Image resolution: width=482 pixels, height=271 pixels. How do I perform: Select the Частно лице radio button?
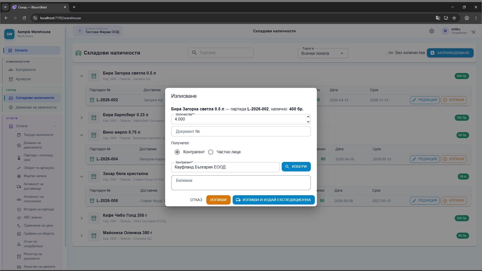point(211,152)
